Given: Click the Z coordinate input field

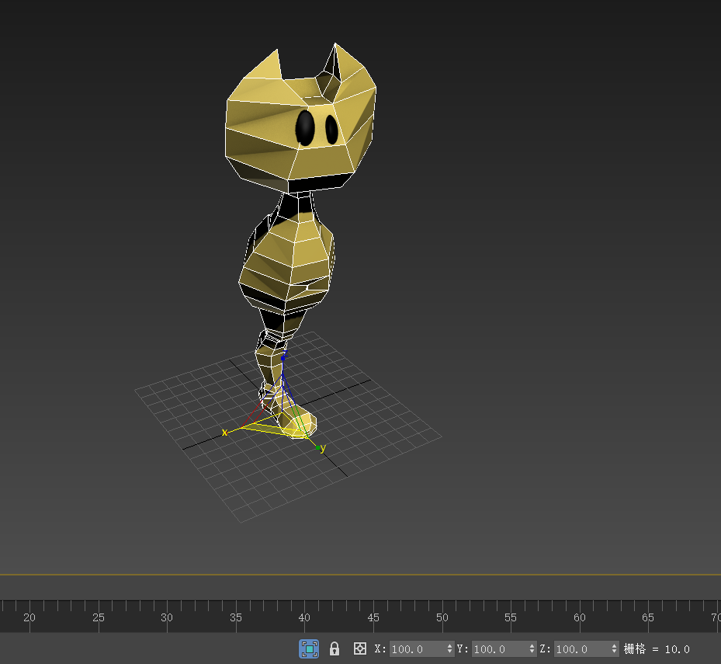Looking at the screenshot, I should pos(584,649).
